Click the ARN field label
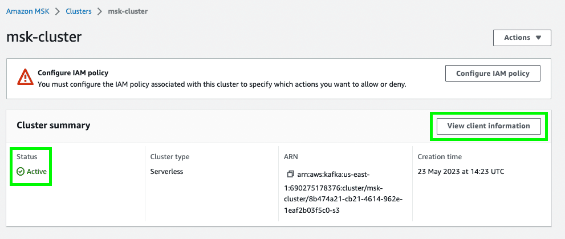The image size is (565, 239). 291,157
